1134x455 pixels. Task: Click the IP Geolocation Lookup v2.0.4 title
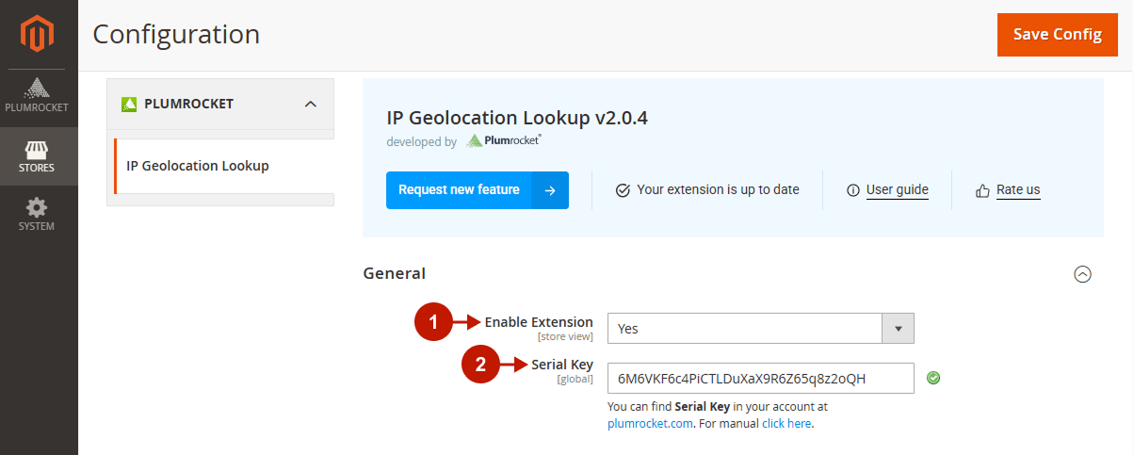(517, 118)
